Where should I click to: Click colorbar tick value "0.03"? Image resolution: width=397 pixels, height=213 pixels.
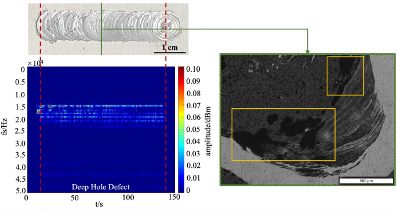[x=193, y=154]
